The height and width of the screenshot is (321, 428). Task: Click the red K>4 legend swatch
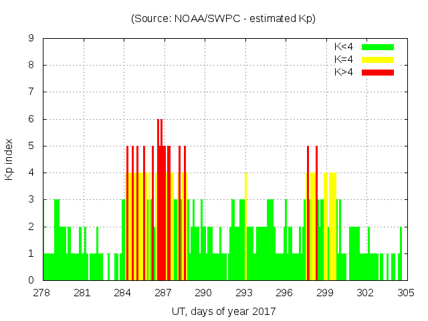pyautogui.click(x=377, y=72)
